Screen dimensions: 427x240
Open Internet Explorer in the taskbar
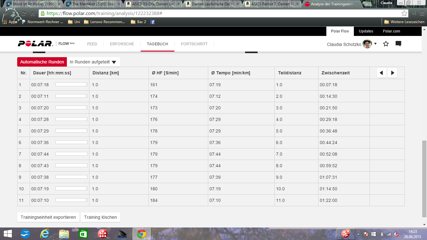[x=45, y=234]
